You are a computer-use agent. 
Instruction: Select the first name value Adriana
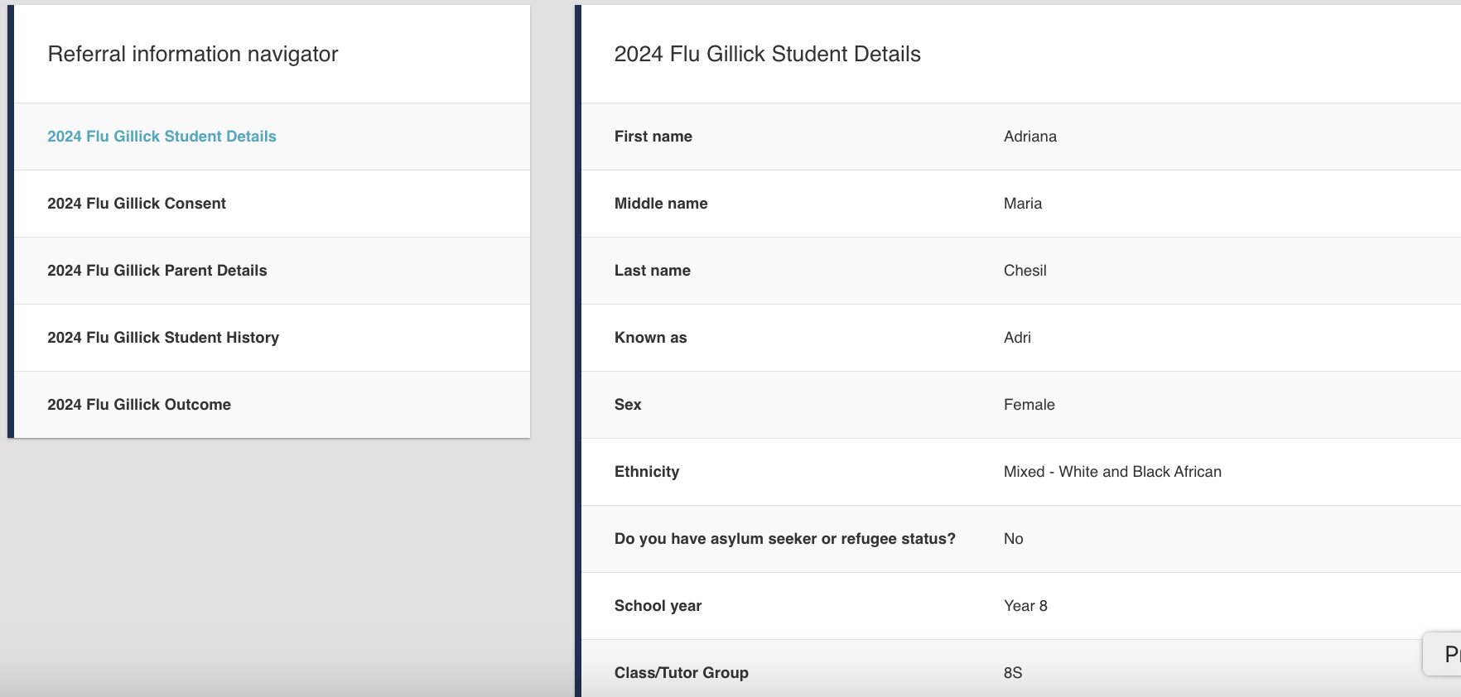pos(1029,137)
